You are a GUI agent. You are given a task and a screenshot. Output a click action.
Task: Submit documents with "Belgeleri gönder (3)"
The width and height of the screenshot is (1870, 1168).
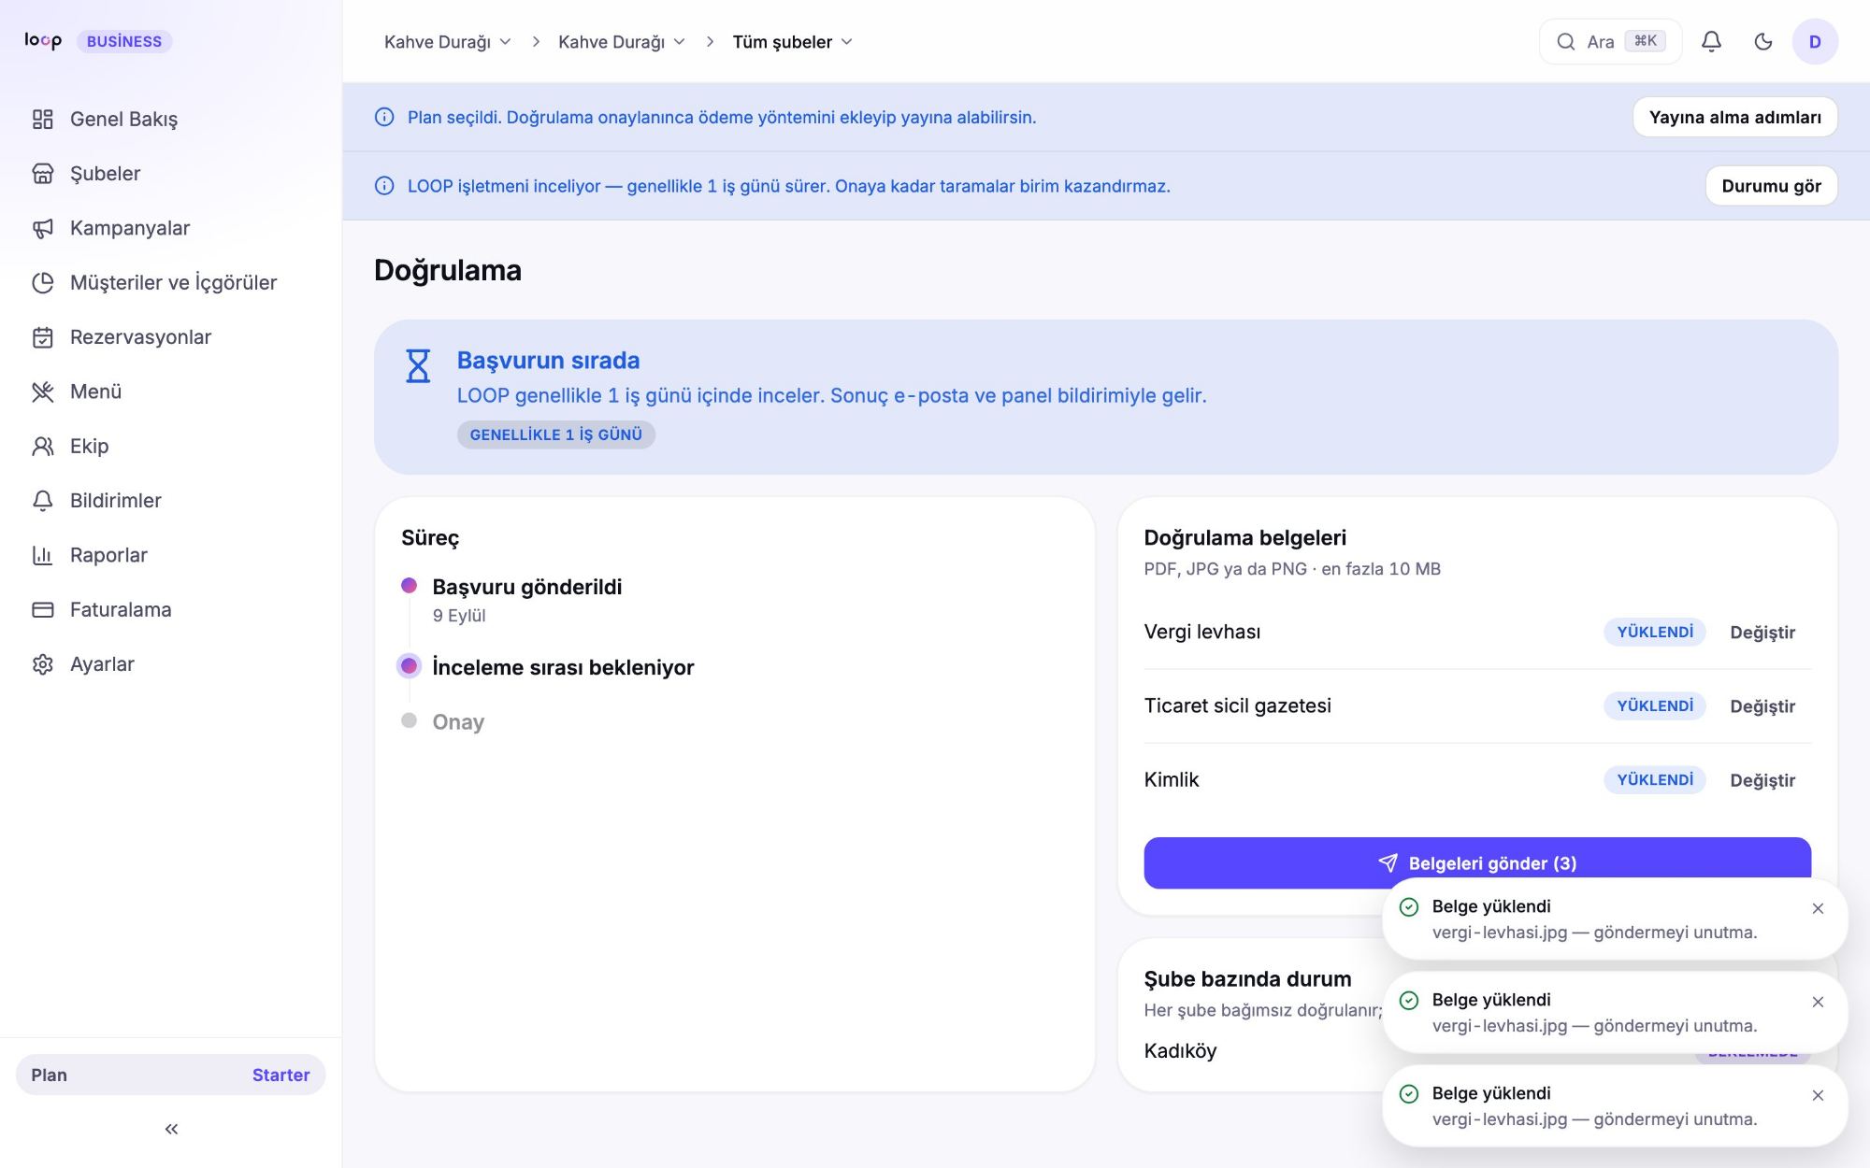(1477, 862)
